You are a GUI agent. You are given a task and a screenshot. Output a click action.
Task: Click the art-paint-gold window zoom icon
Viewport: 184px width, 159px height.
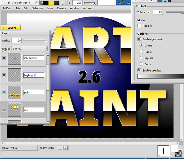click(36, 2)
